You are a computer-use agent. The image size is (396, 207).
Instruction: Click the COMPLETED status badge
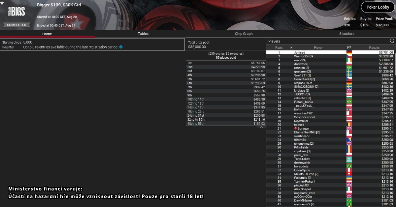pos(17,25)
